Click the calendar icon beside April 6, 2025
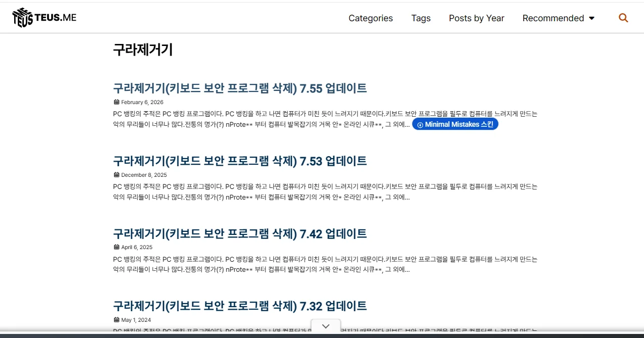The height and width of the screenshot is (338, 644). coord(116,247)
